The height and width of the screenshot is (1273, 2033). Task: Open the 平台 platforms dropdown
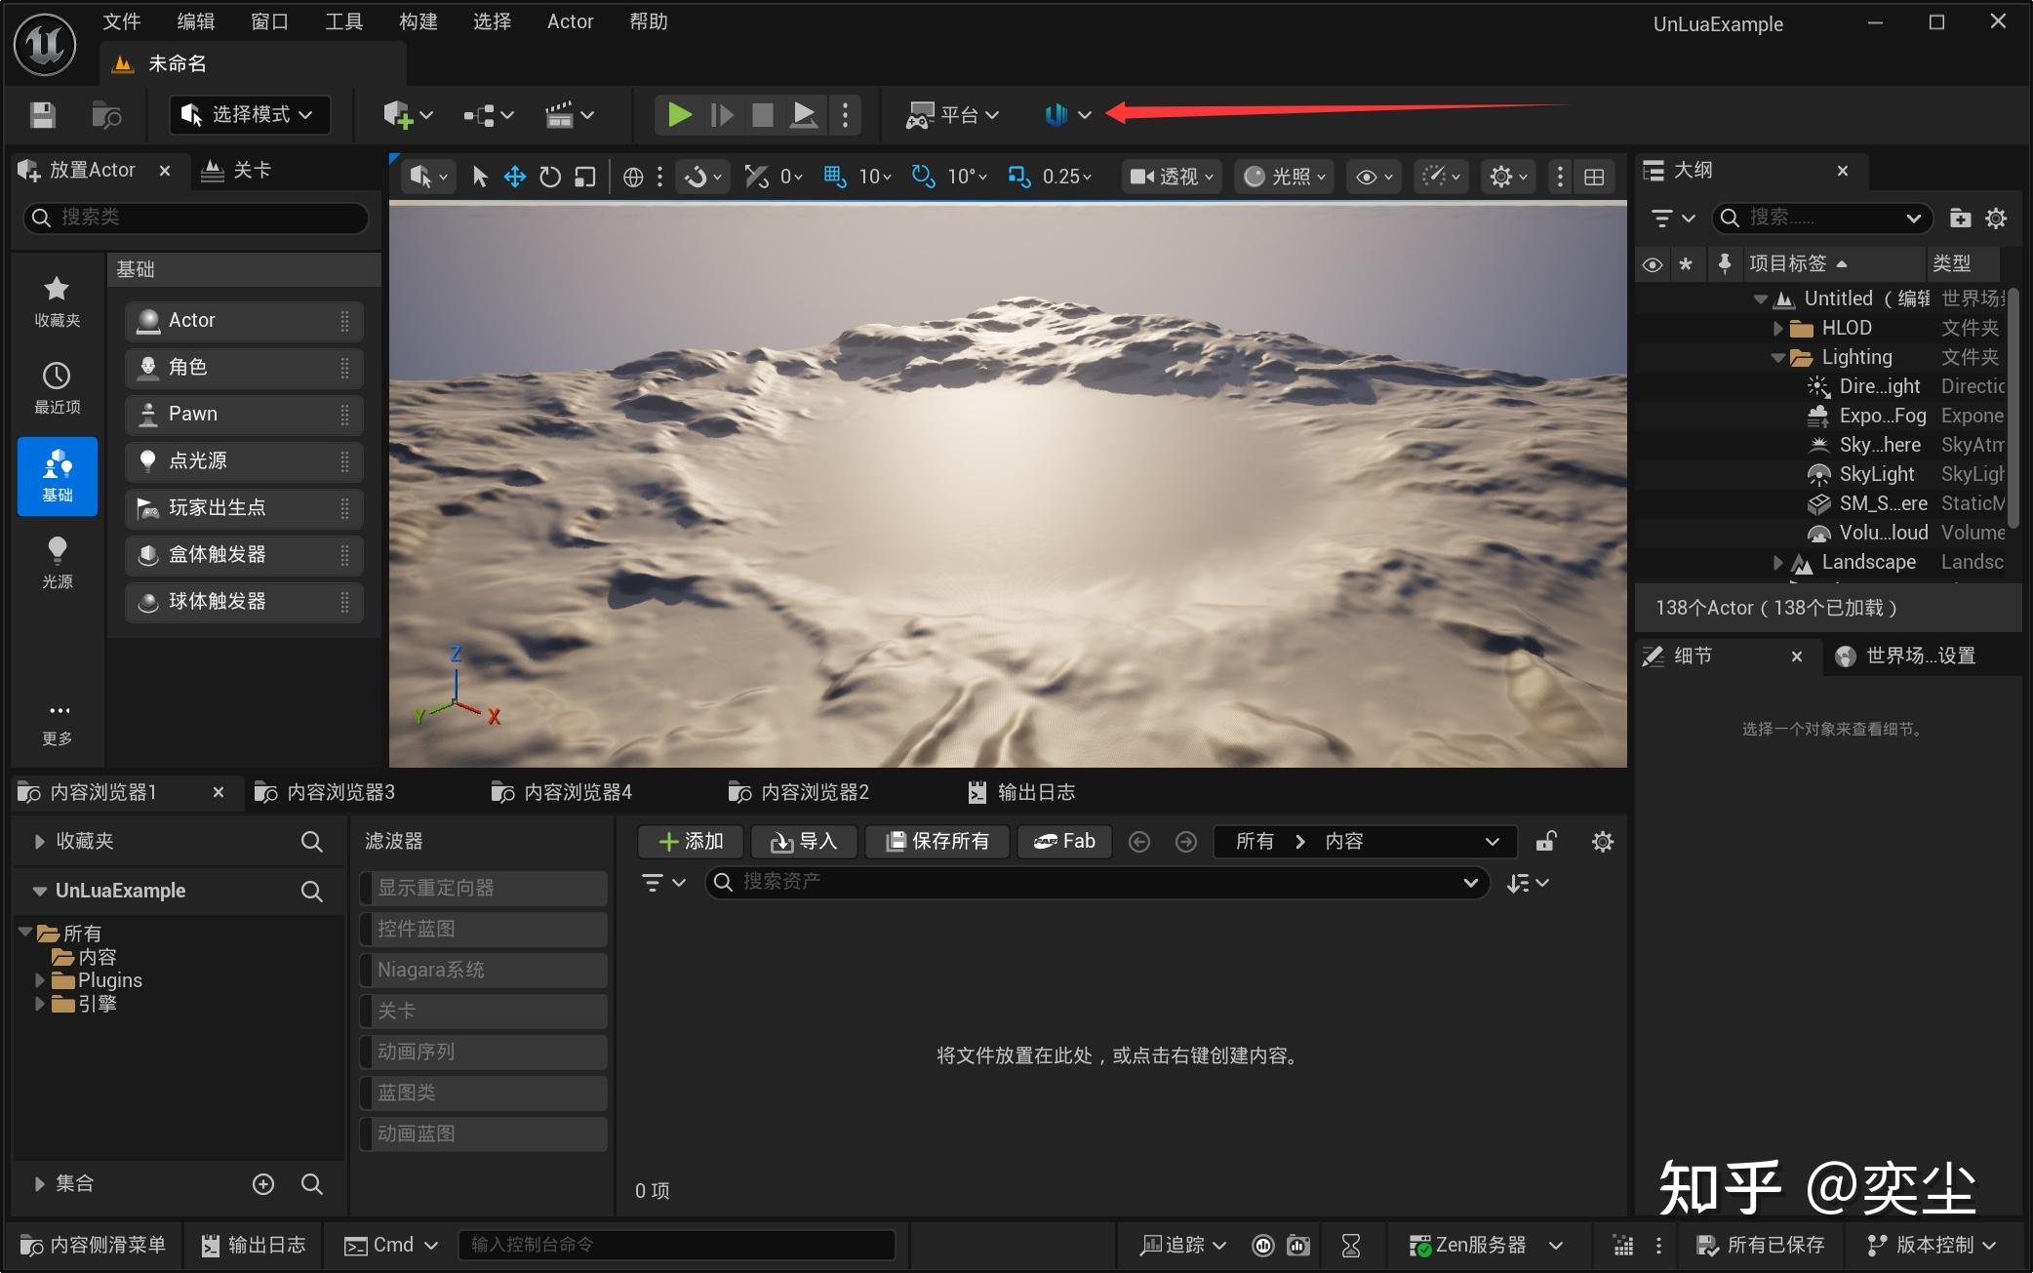952,115
